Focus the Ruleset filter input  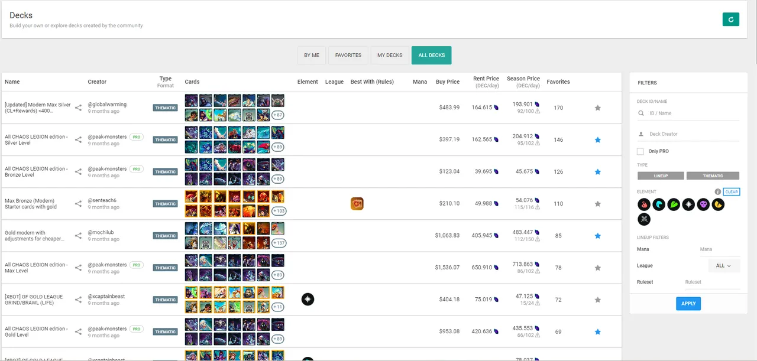click(x=711, y=282)
